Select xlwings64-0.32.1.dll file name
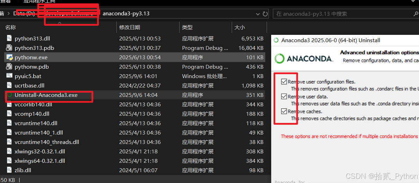This screenshot has width=419, height=183. coord(40,161)
